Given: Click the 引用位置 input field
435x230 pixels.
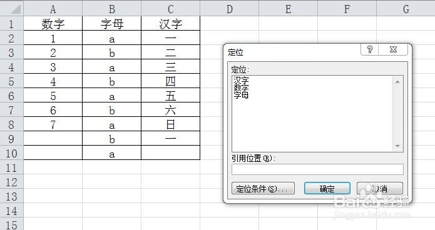Looking at the screenshot, I should coord(317,169).
